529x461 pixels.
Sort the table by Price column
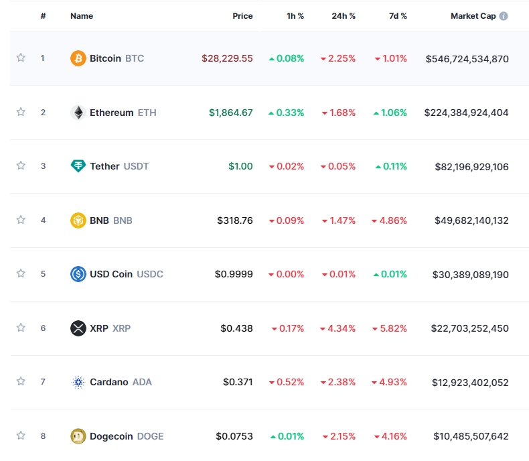point(242,16)
